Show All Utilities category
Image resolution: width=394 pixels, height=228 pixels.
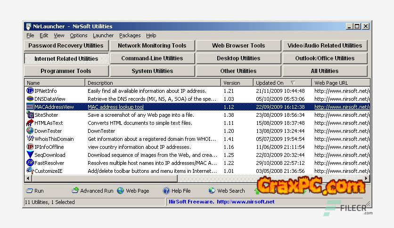pyautogui.click(x=325, y=71)
